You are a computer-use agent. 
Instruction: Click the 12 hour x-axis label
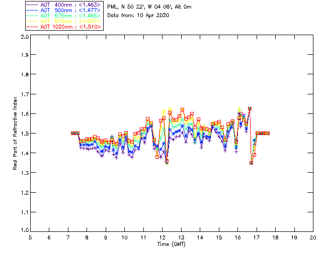click(x=162, y=237)
